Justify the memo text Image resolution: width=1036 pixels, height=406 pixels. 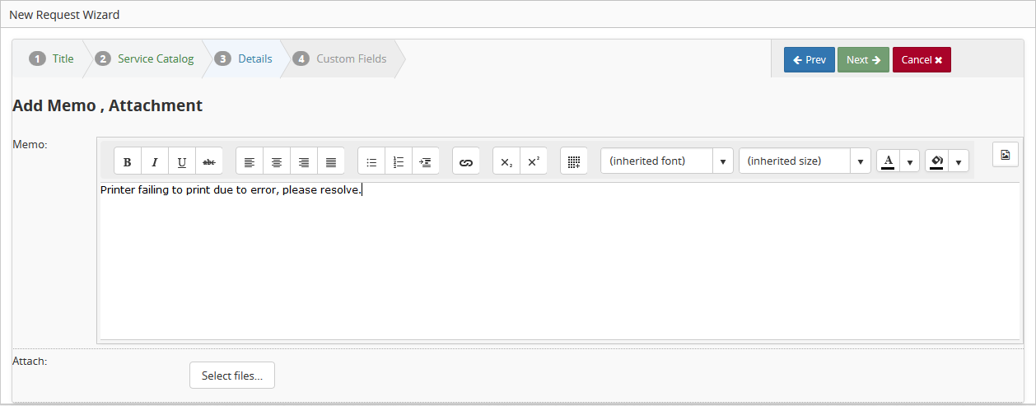click(331, 161)
